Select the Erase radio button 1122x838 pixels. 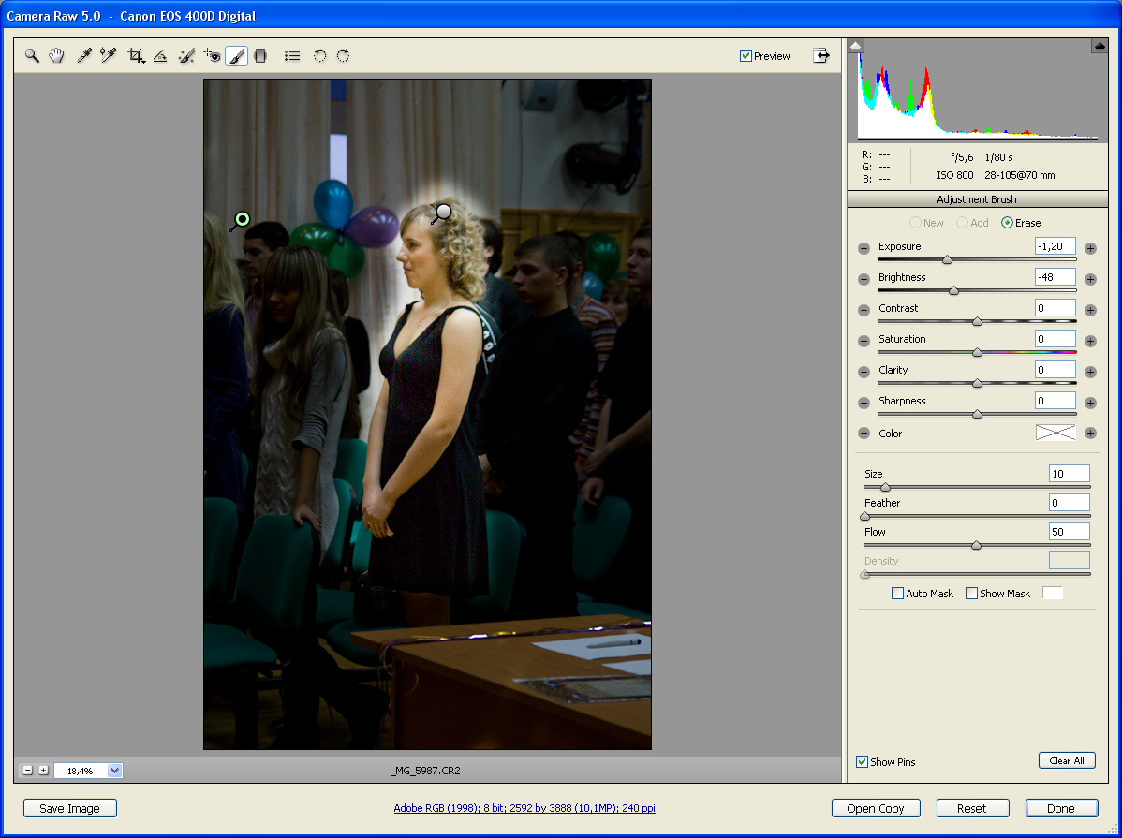coord(1007,223)
